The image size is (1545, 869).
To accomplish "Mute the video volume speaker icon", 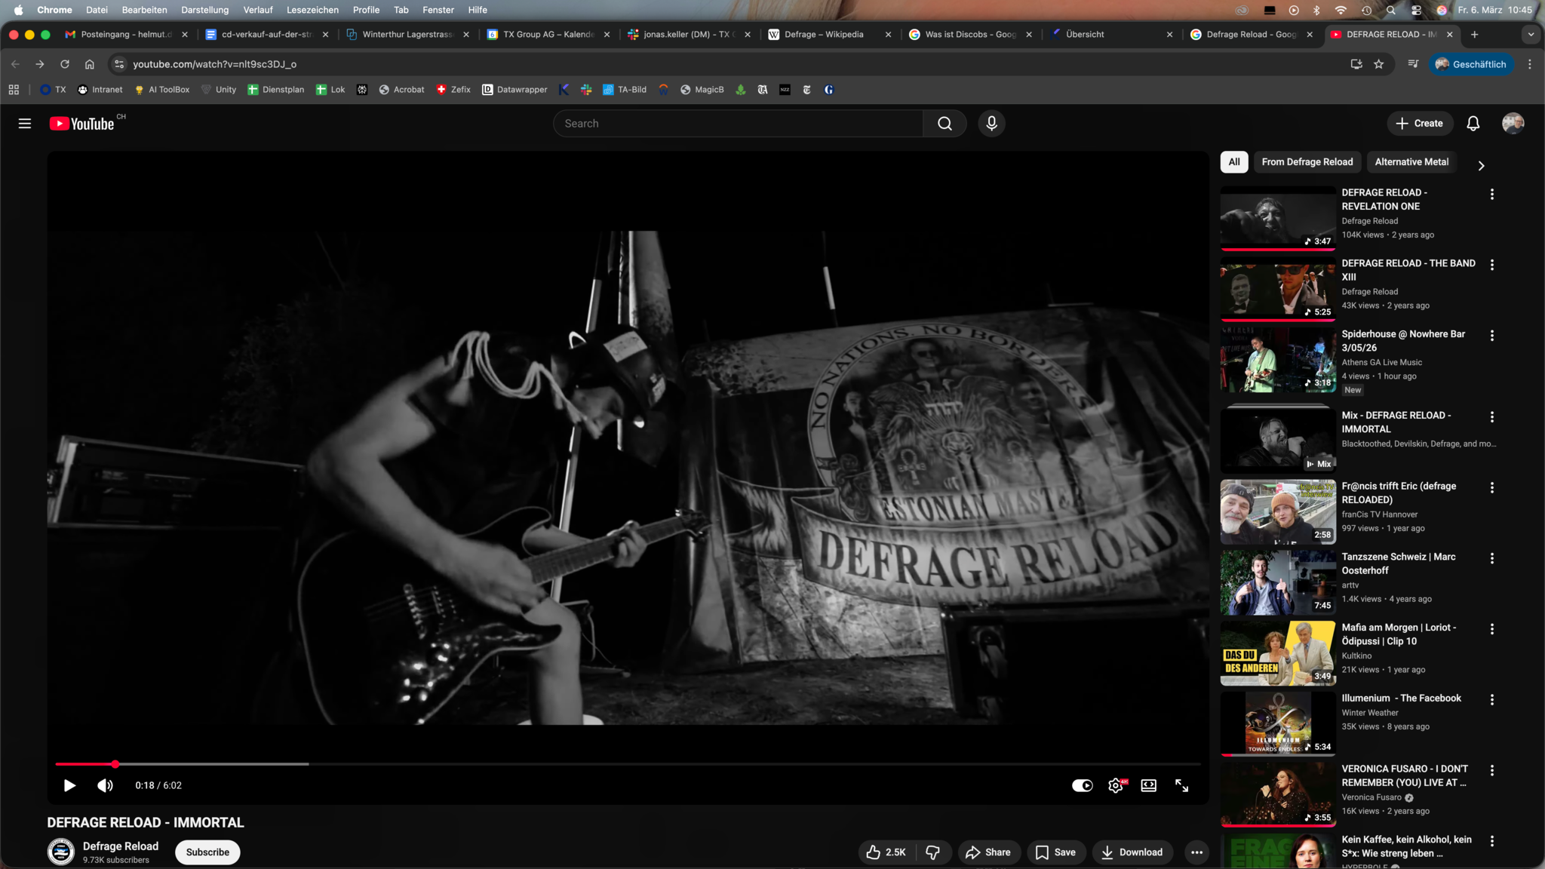I will tap(105, 785).
